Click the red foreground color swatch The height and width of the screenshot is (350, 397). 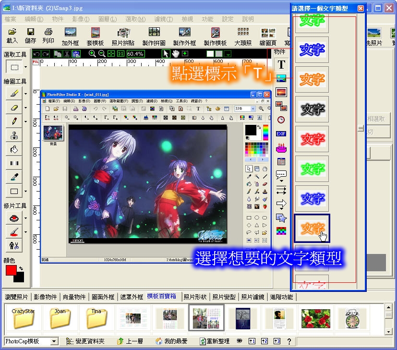pos(11,270)
